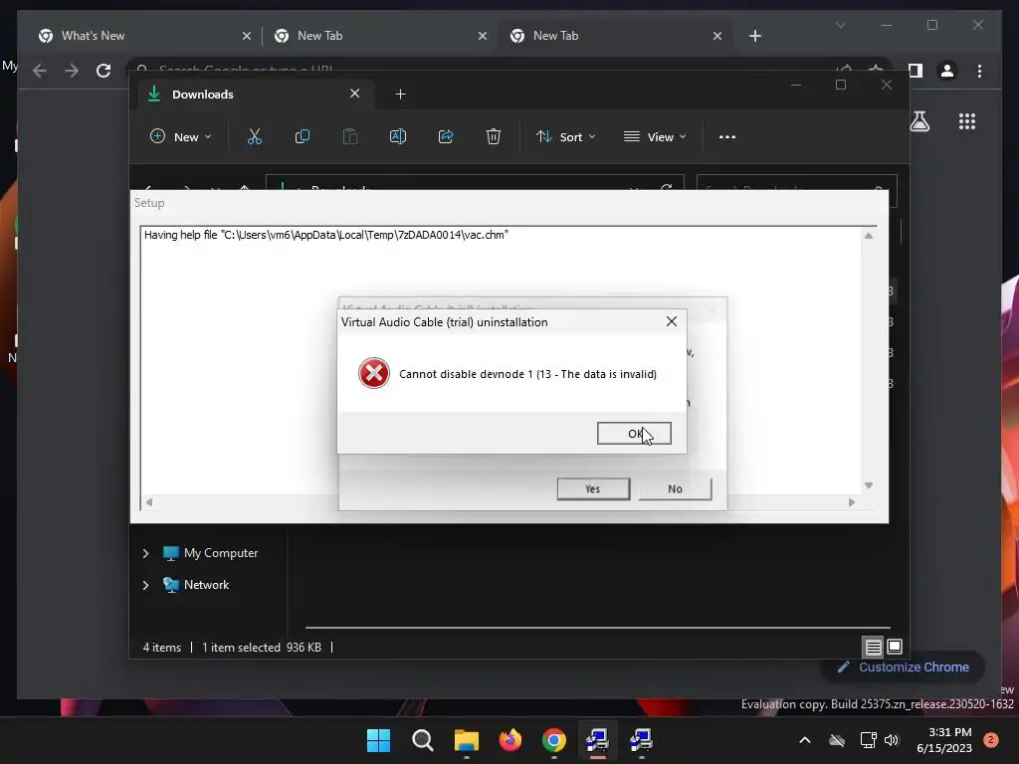Image resolution: width=1019 pixels, height=764 pixels.
Task: Open Firefox from the taskbar
Action: (x=510, y=740)
